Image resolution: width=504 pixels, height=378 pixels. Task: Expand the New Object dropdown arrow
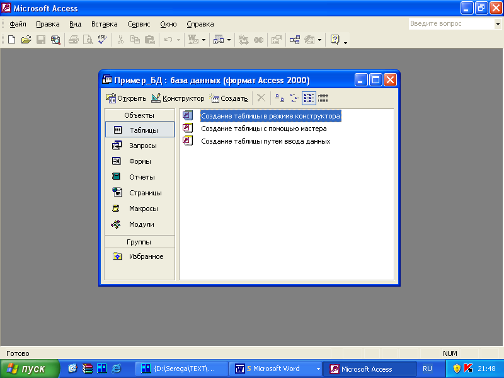319,40
